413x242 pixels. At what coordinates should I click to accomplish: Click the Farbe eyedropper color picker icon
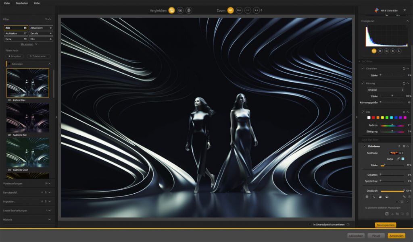click(398, 159)
